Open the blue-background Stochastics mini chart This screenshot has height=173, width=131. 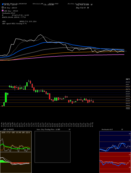point(115,142)
